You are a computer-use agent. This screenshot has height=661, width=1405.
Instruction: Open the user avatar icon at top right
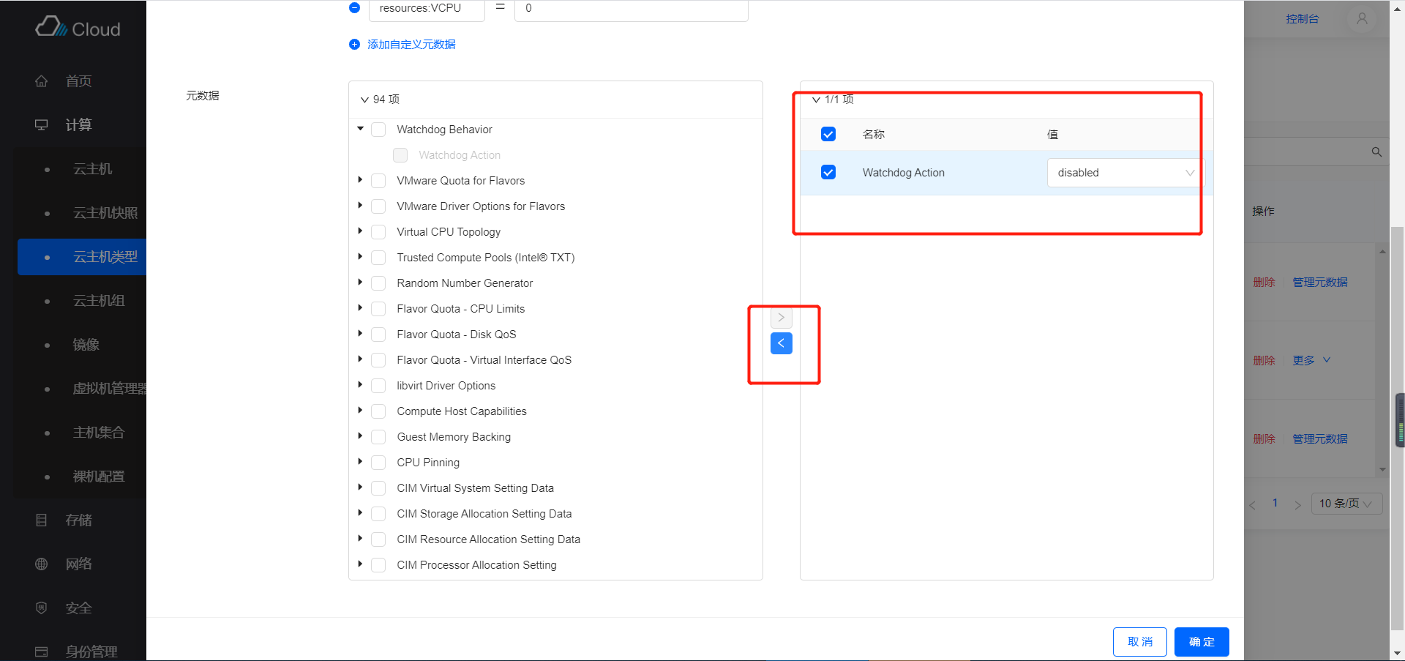coord(1361,19)
